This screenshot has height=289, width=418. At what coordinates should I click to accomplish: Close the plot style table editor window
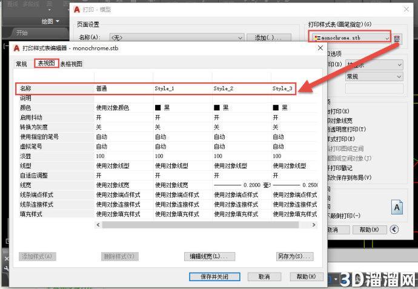(320, 48)
